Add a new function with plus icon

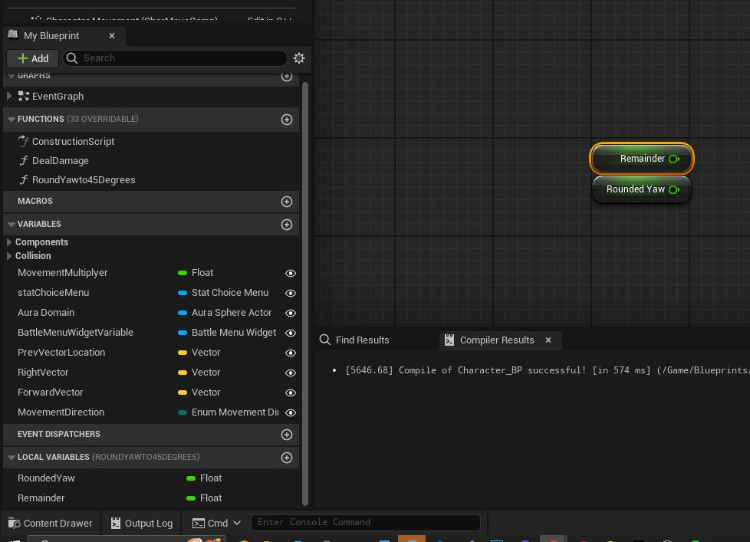pos(287,120)
